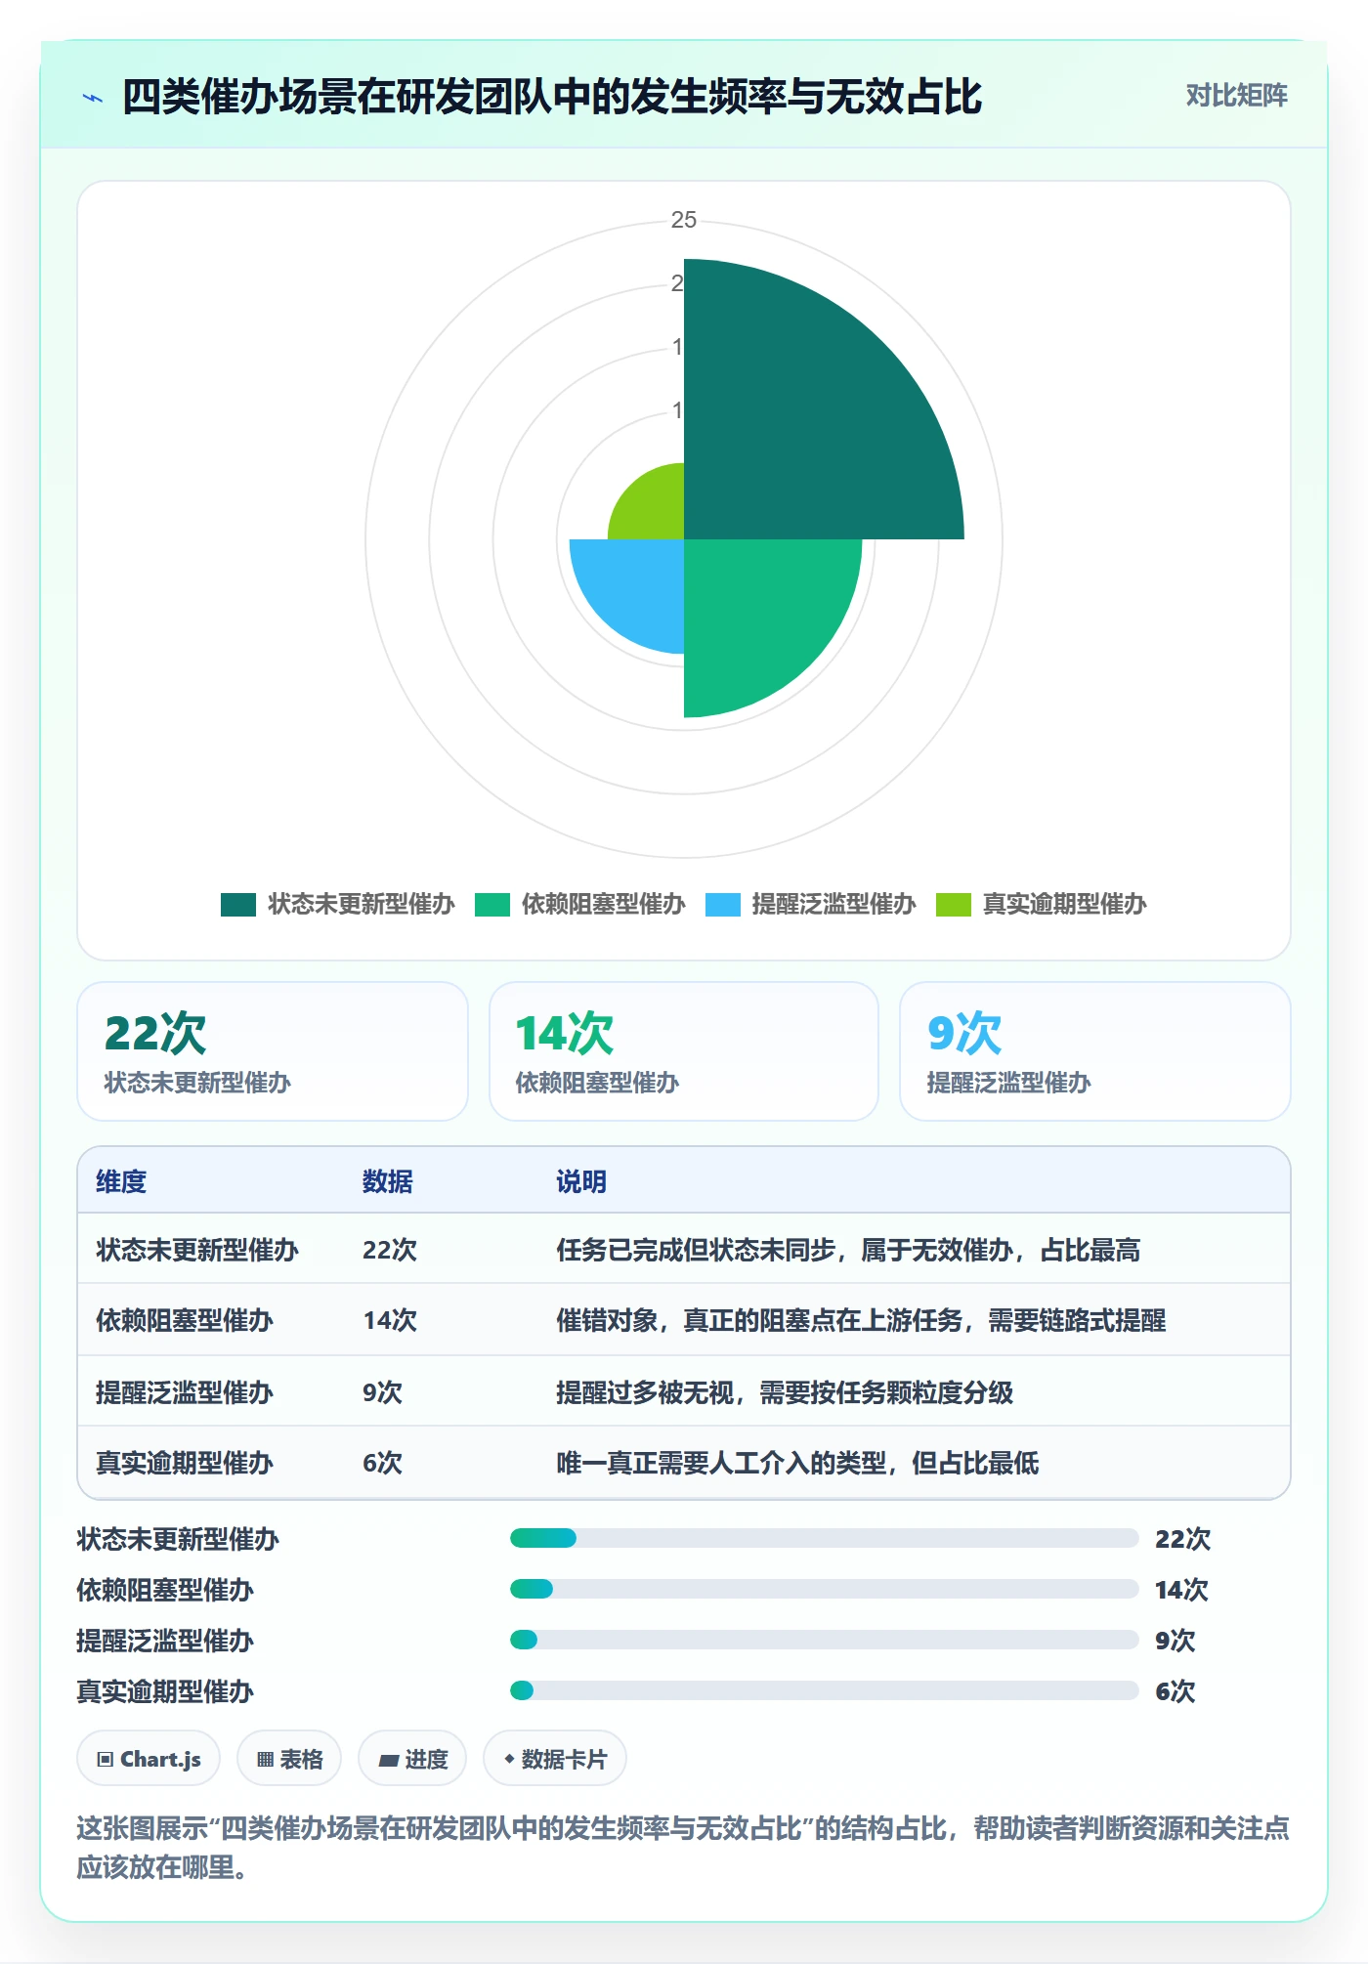The width and height of the screenshot is (1368, 1964).
Task: Select table row 依赖阻塞型催办
Action: click(x=684, y=1319)
